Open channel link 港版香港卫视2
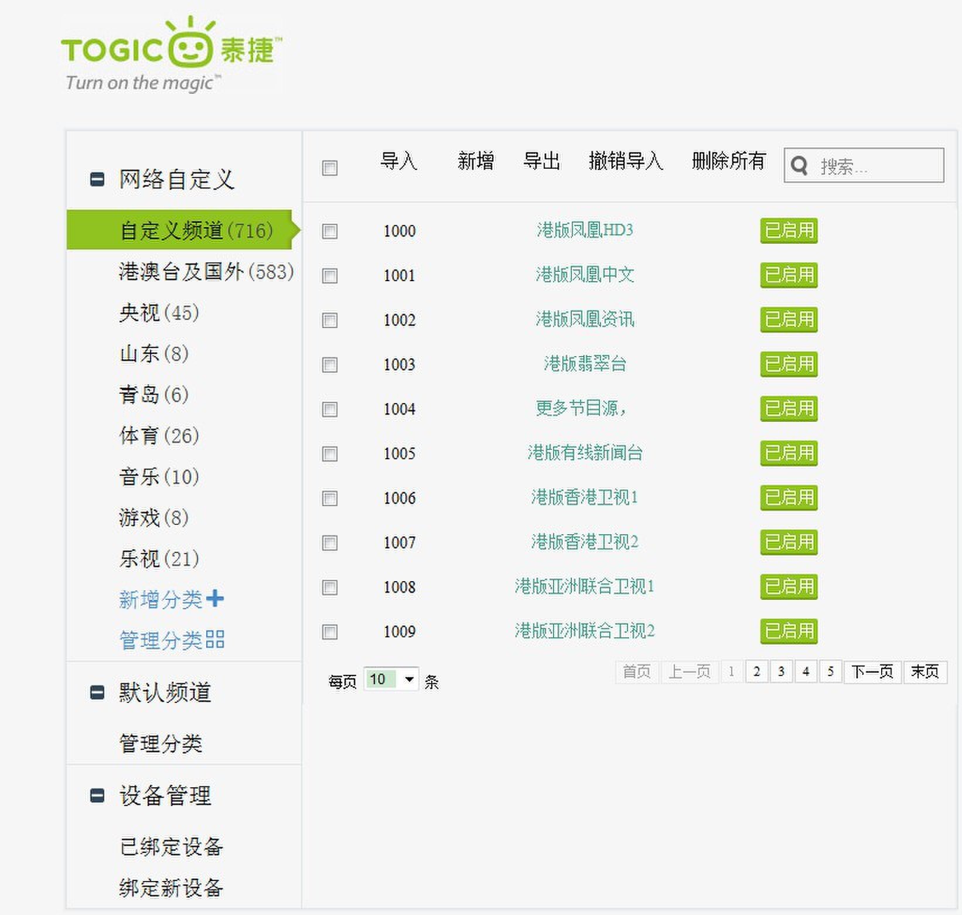This screenshot has width=962, height=915. (x=585, y=541)
